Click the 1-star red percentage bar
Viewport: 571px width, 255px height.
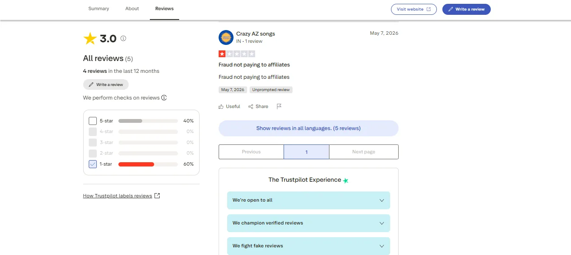pos(148,164)
